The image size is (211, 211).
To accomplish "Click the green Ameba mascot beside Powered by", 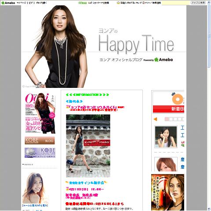I will [156, 60].
